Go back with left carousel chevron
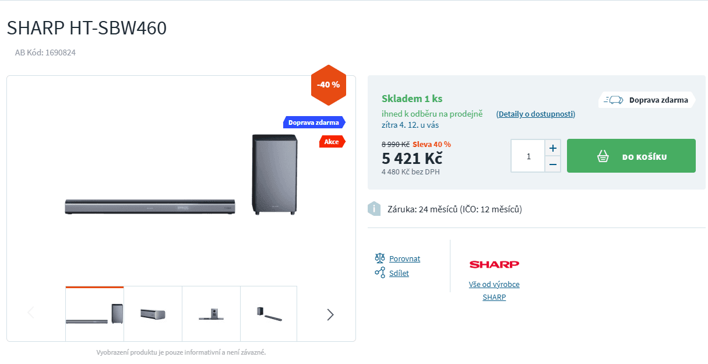This screenshot has height=364, width=708. [30, 312]
